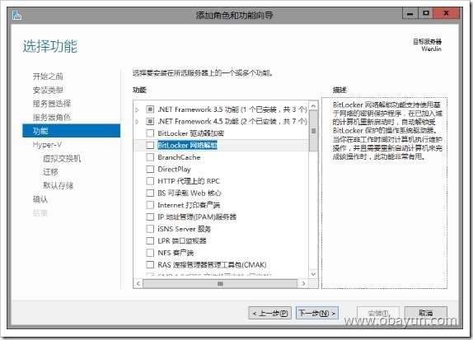
Task: Click the horizontal scroll left arrow
Action: [138, 284]
